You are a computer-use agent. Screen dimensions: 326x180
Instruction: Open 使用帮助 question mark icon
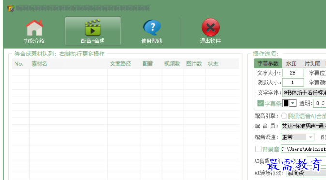(x=152, y=31)
